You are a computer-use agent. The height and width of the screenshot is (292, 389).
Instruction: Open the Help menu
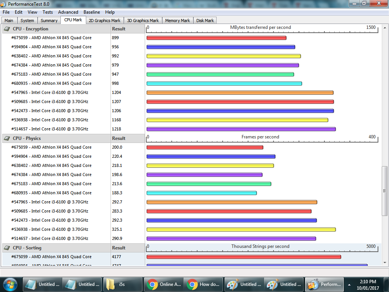[x=110, y=12]
